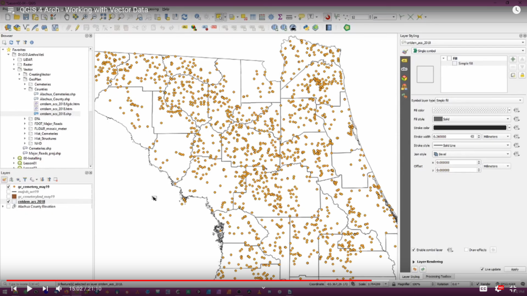Mute the video volume speaker button
This screenshot has height=296, width=527.
(x=59, y=289)
